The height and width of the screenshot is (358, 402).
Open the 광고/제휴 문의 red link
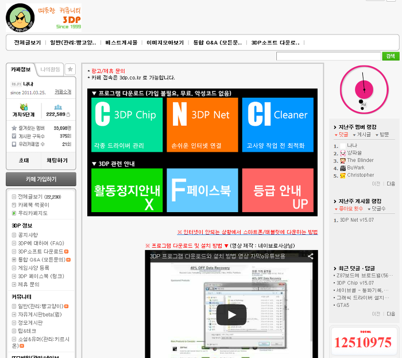pos(108,71)
